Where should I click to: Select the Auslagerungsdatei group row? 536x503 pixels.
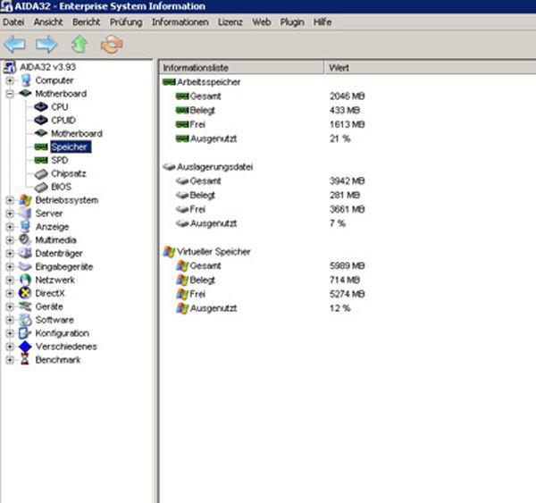pyautogui.click(x=214, y=167)
